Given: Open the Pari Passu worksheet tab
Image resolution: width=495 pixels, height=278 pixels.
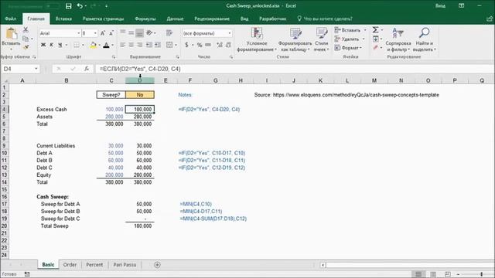Looking at the screenshot, I should [125, 265].
